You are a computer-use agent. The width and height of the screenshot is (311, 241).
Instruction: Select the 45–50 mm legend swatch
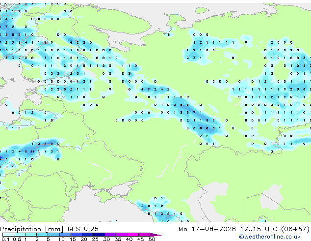(144, 235)
